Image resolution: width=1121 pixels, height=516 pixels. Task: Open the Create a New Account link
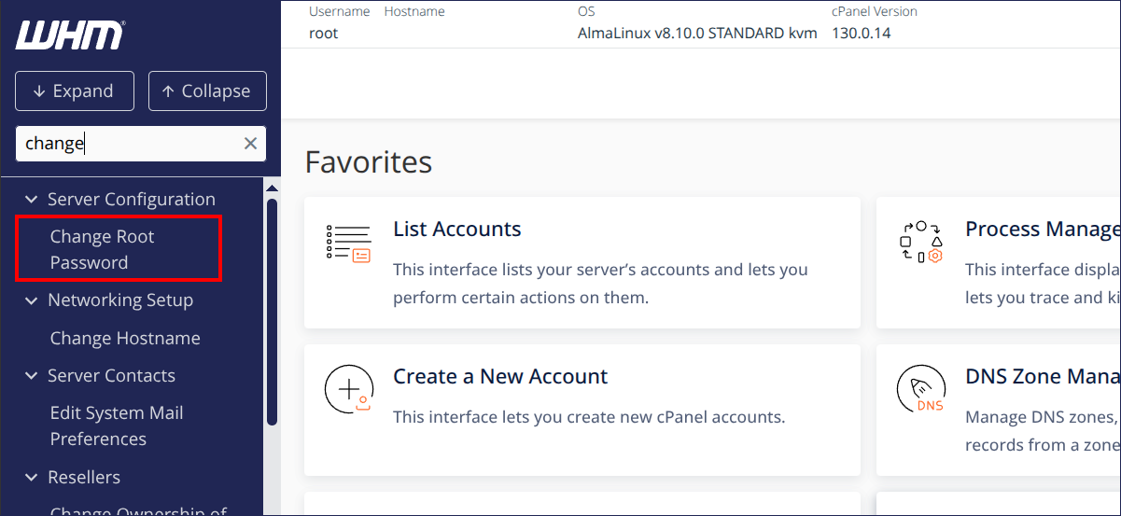(499, 377)
